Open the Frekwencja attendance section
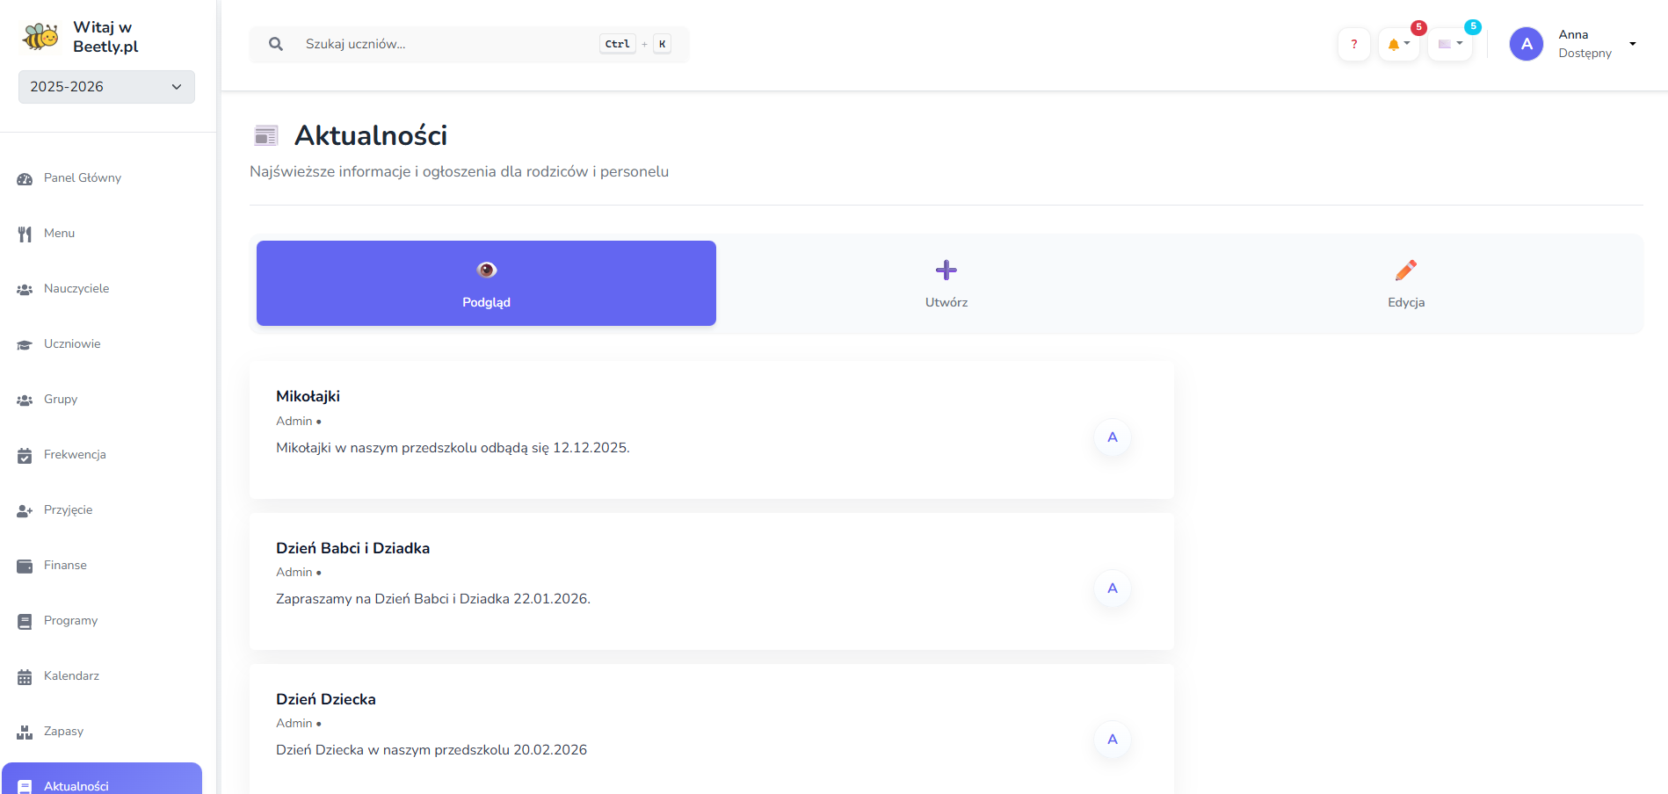Screen dimensions: 1668x794 [74, 454]
